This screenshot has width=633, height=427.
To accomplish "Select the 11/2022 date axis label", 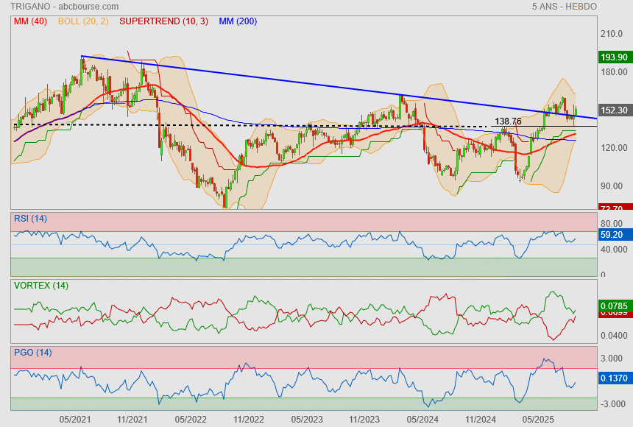I will pyautogui.click(x=248, y=418).
